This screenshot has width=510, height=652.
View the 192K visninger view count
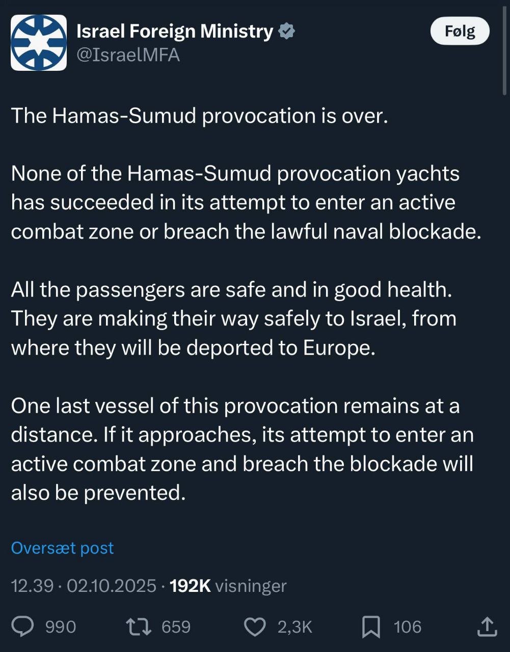point(228,586)
